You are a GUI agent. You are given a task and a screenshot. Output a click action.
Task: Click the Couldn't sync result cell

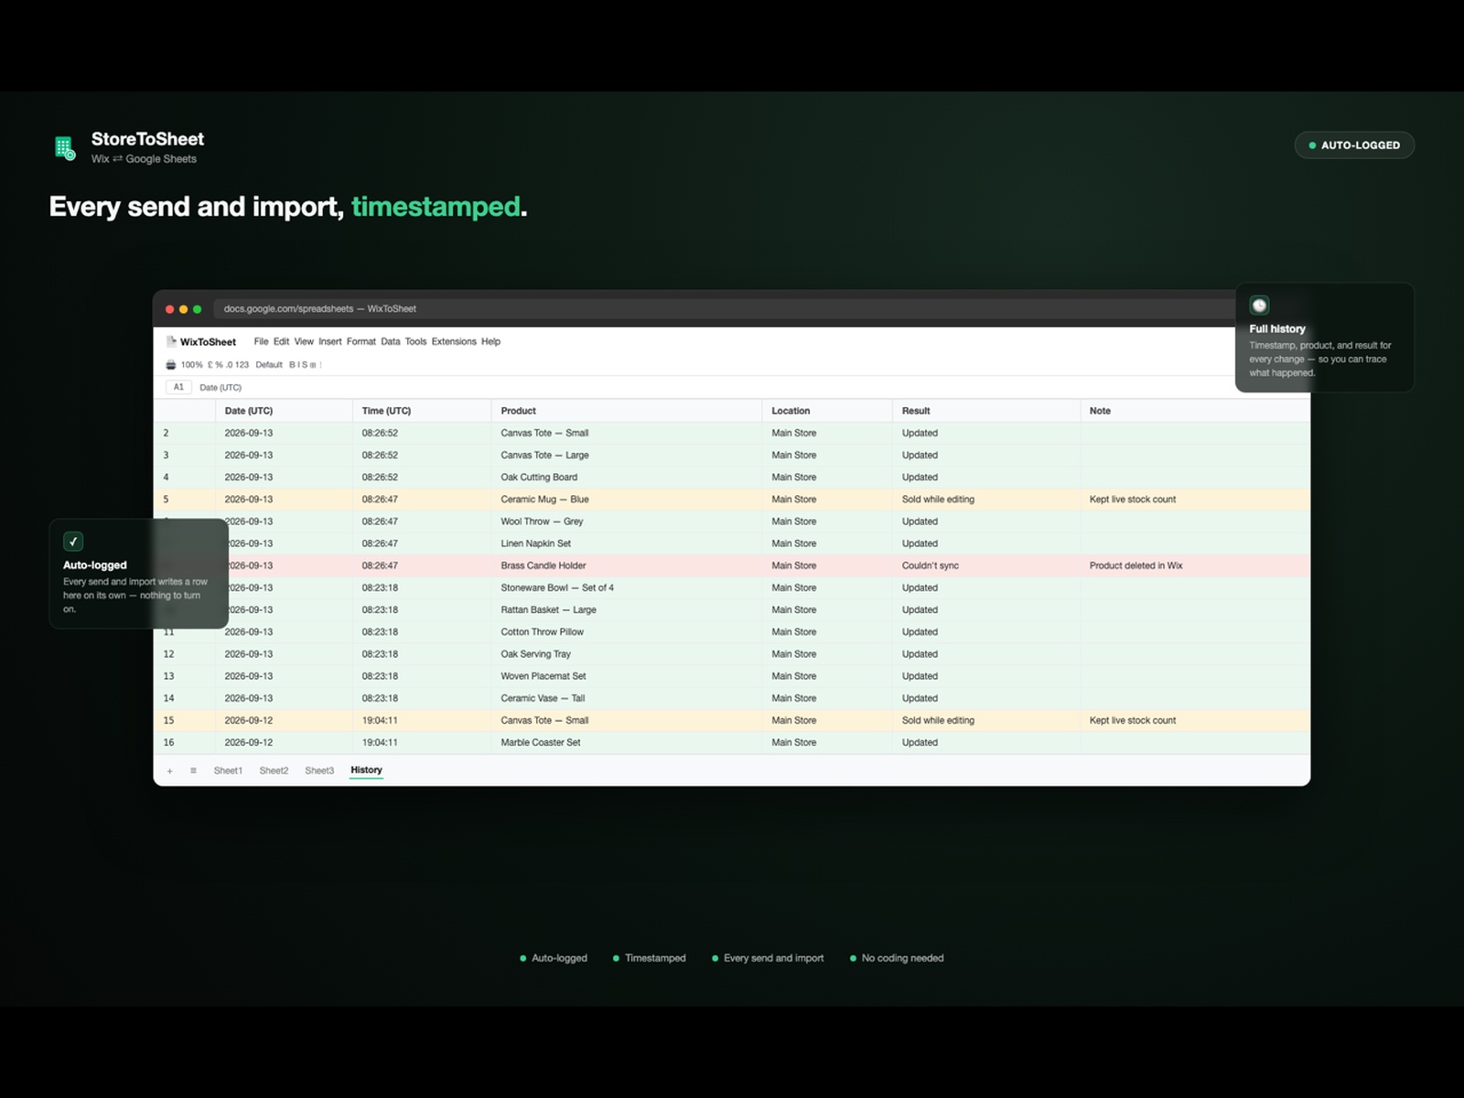[986, 565]
